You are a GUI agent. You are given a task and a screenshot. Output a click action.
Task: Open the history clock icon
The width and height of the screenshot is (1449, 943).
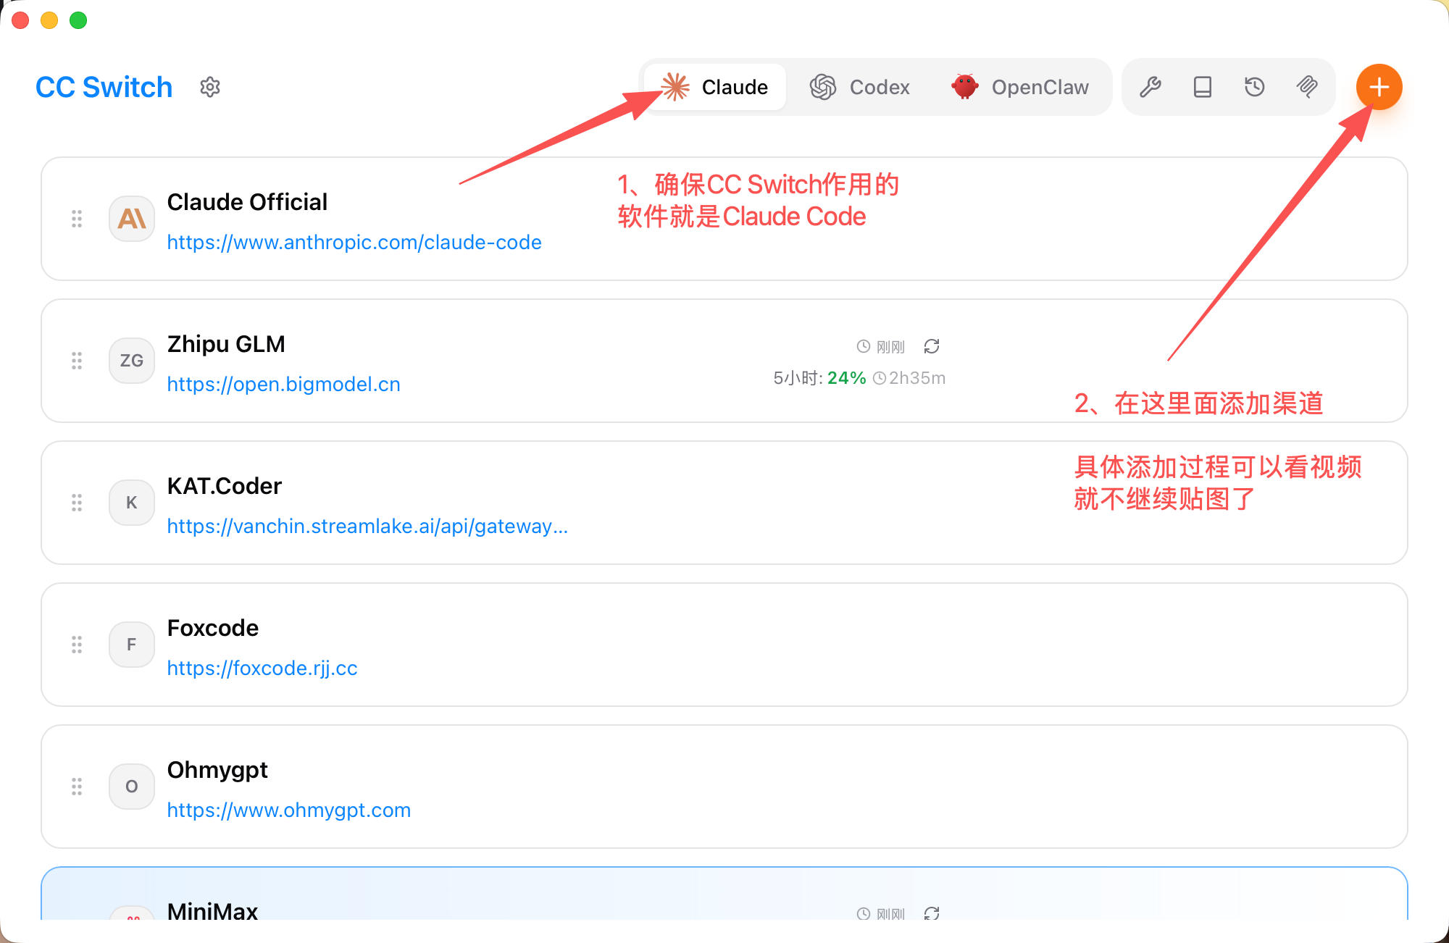(x=1255, y=87)
